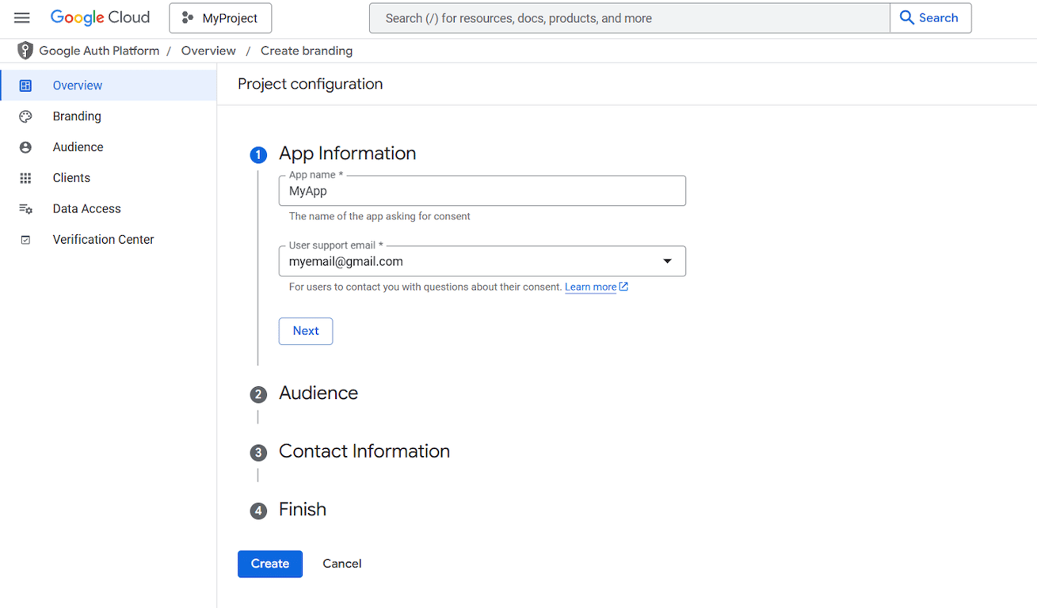Screen dimensions: 1037x608
Task: Open the main navigation hamburger menu
Action: 21,17
